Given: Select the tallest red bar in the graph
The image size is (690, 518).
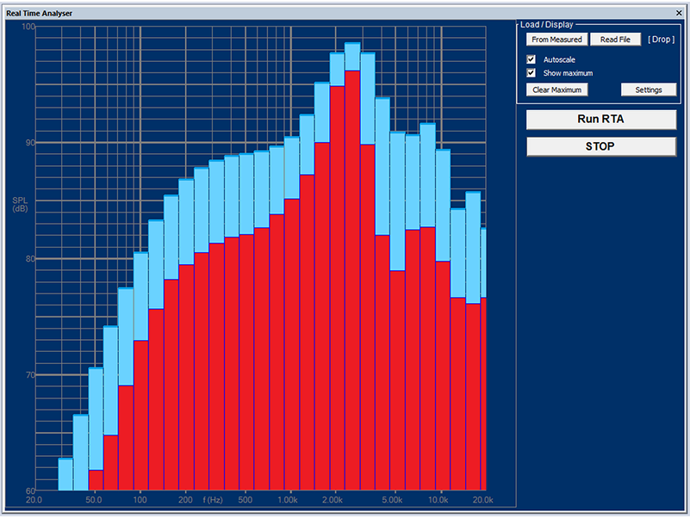Looking at the screenshot, I should (x=352, y=275).
